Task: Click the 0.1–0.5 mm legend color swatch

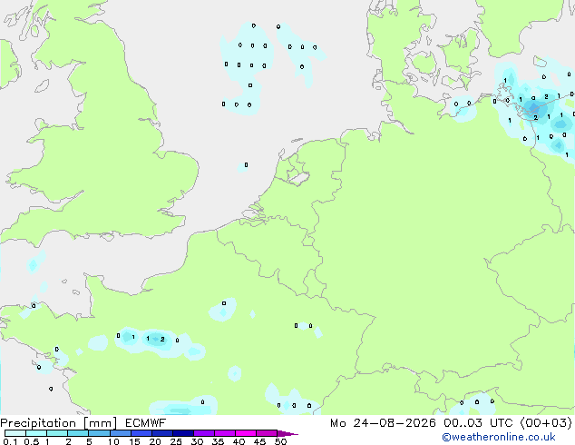Action: click(x=15, y=433)
